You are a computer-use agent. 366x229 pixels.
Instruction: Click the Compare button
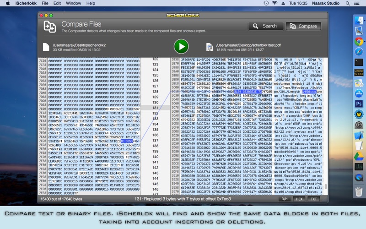[304, 26]
